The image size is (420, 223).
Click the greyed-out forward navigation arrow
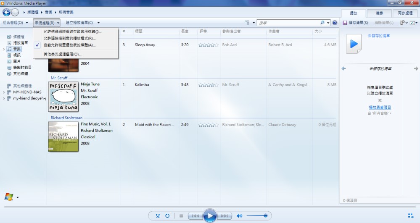coord(15,12)
